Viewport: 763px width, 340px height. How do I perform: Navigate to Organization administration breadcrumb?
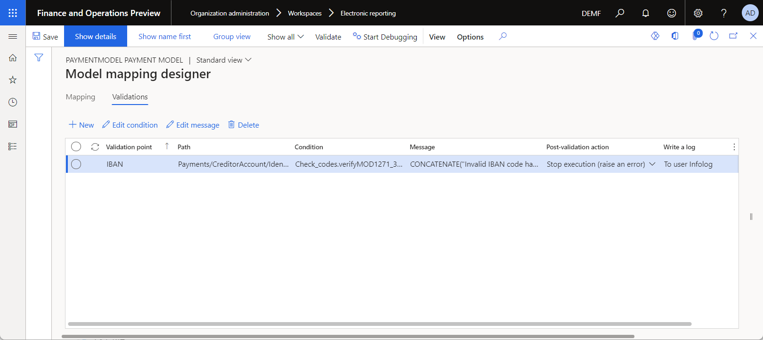click(230, 13)
